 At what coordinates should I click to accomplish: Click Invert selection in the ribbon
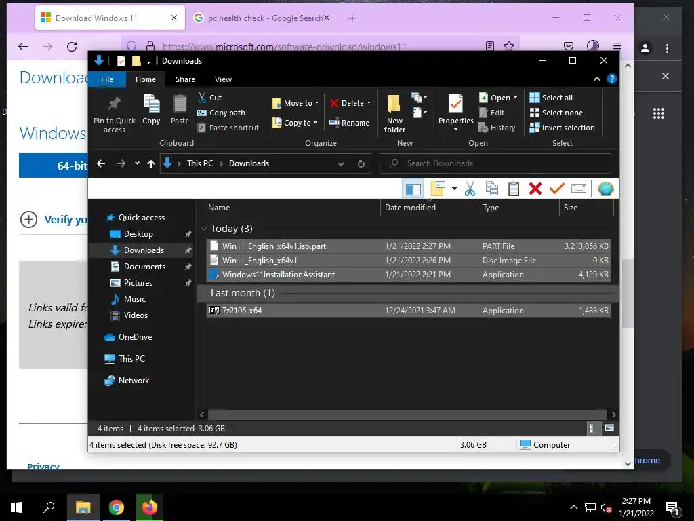click(562, 128)
